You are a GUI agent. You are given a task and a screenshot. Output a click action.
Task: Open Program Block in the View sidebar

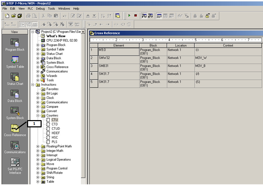click(x=15, y=43)
